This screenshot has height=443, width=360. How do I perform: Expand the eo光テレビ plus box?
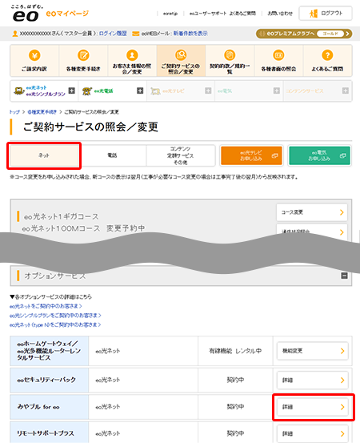(208, 91)
